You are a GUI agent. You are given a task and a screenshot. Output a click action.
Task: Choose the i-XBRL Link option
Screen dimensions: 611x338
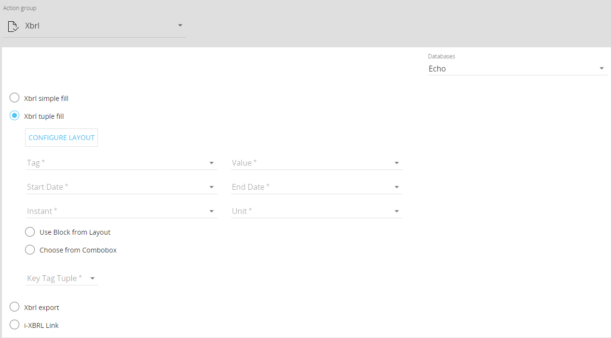[15, 325]
